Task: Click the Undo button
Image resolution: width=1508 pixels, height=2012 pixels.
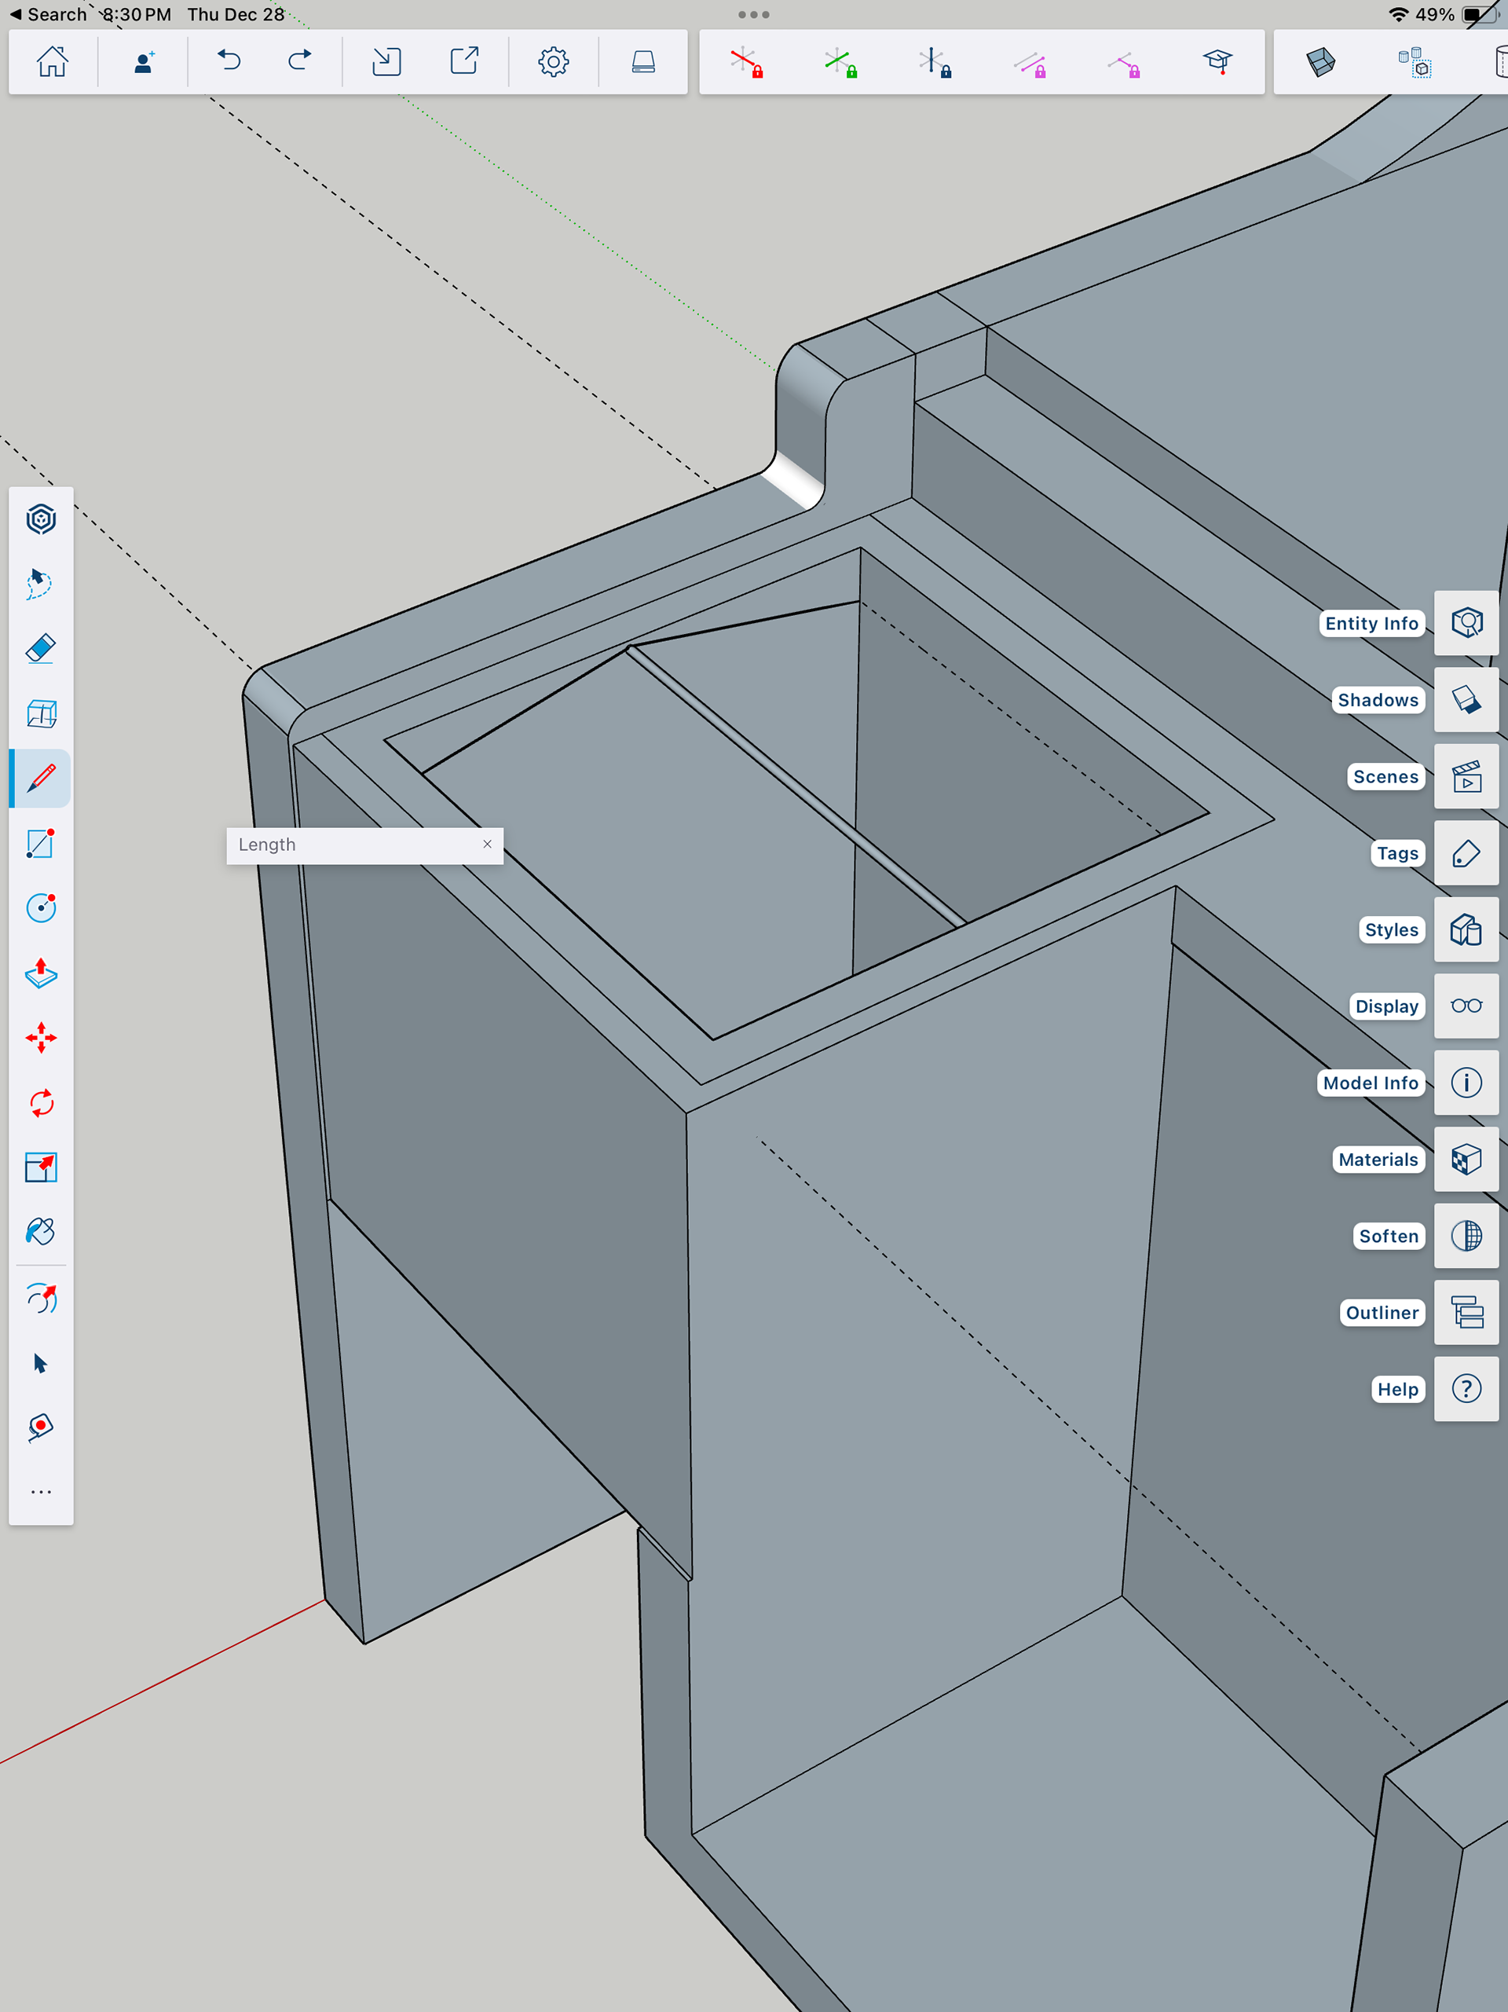Action: [x=229, y=62]
